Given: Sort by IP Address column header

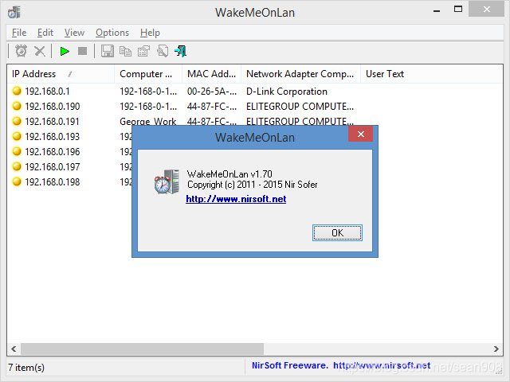Looking at the screenshot, I should click(x=61, y=74).
